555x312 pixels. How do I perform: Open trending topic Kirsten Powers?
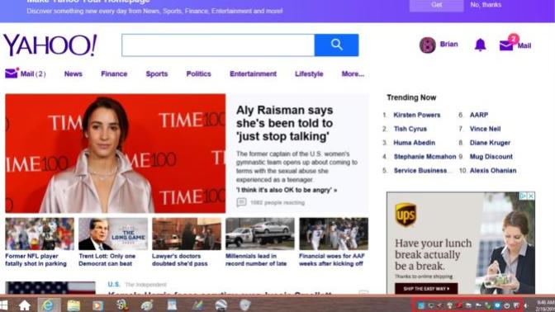coord(417,115)
